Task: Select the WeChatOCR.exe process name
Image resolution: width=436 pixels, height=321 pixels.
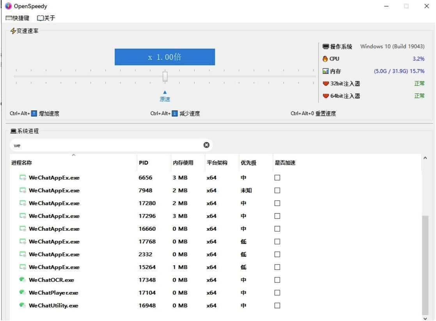Action: [51, 280]
